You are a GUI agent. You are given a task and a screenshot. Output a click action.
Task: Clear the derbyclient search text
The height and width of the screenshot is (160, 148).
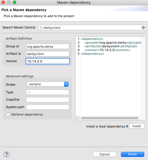(143, 28)
